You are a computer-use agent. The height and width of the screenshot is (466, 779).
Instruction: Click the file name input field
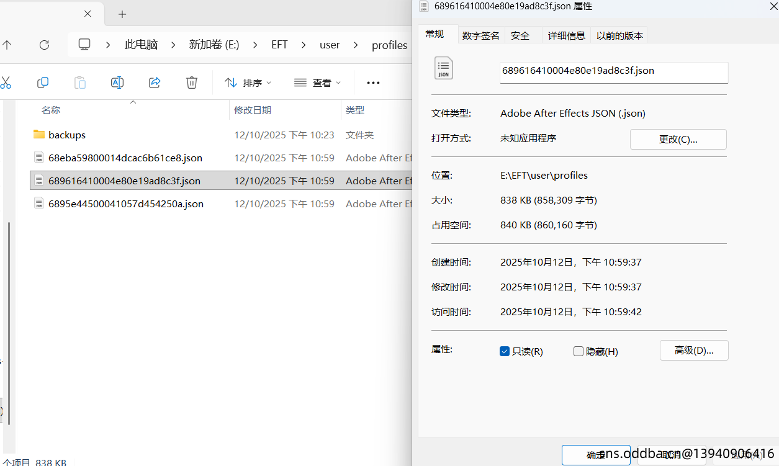(613, 71)
